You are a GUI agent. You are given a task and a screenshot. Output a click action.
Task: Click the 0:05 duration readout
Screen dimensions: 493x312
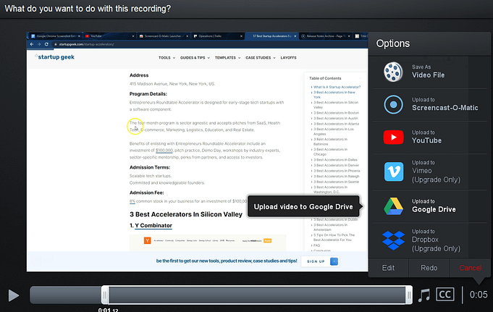tap(479, 295)
